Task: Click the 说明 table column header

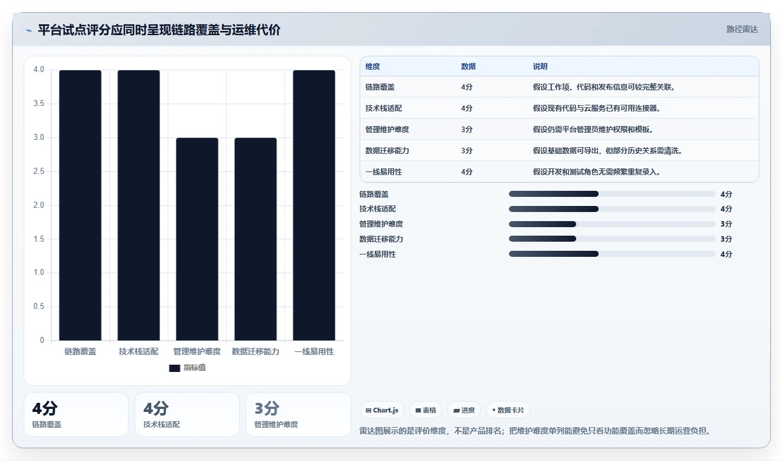Action: (540, 67)
